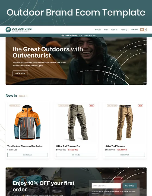Open the khaki Hiking Trail Trousers product image
This screenshot has width=152, height=196.
tap(125, 122)
